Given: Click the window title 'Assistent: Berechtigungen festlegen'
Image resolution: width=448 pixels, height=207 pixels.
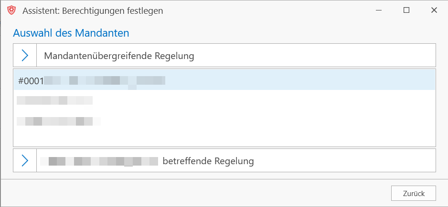Looking at the screenshot, I should [93, 11].
